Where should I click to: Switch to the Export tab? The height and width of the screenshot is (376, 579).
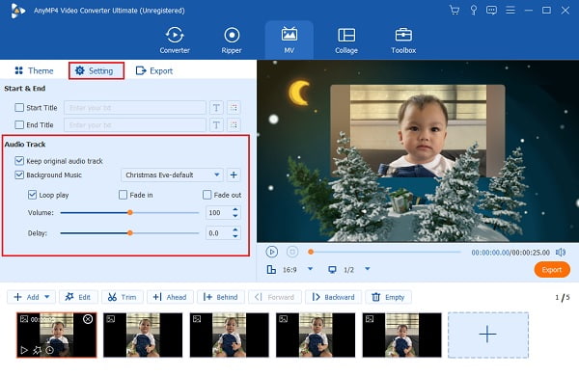click(x=154, y=70)
